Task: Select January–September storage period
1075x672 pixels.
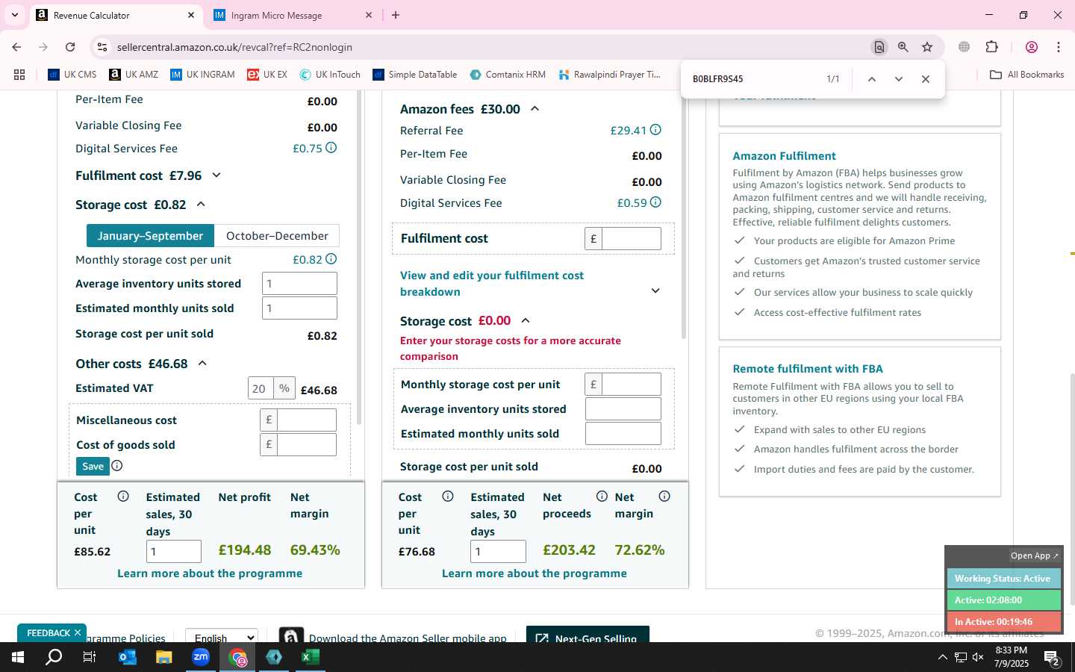Action: [x=151, y=236]
